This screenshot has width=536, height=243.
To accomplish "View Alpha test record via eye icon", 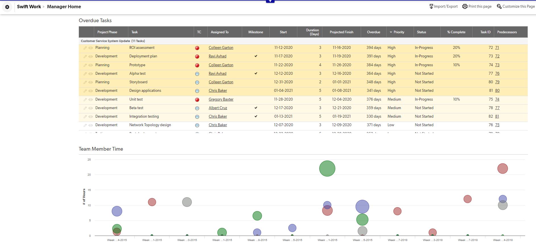I will 90,74.
